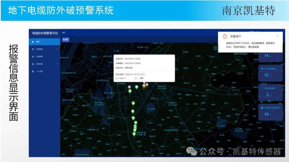Expand the 系统设置 submenu chevron

(57, 64)
